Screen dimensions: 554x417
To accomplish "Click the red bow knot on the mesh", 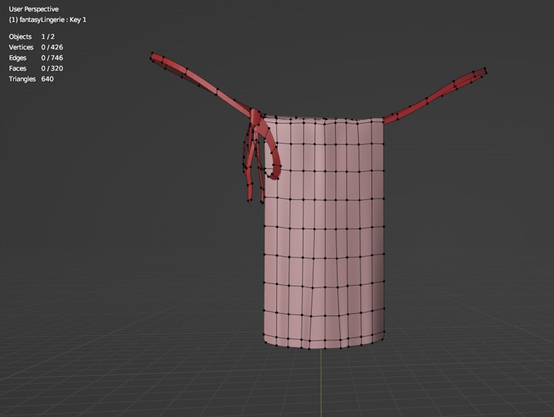I will pos(255,117).
